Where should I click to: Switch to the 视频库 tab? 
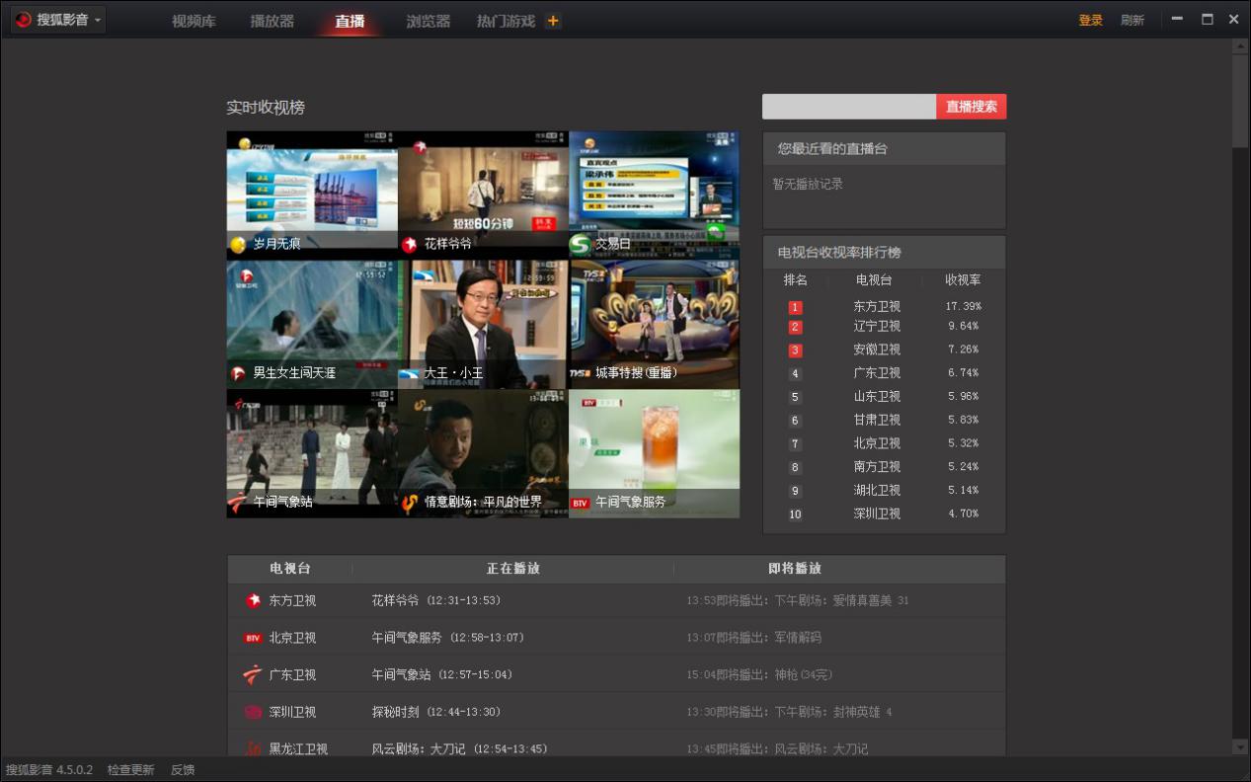194,21
